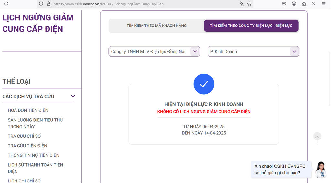The width and height of the screenshot is (331, 185).
Task: Click the page vertical scrollbar
Action: pyautogui.click(x=329, y=77)
